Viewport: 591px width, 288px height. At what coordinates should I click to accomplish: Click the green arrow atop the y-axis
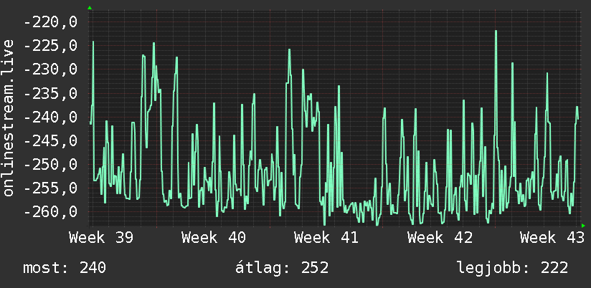(x=90, y=8)
